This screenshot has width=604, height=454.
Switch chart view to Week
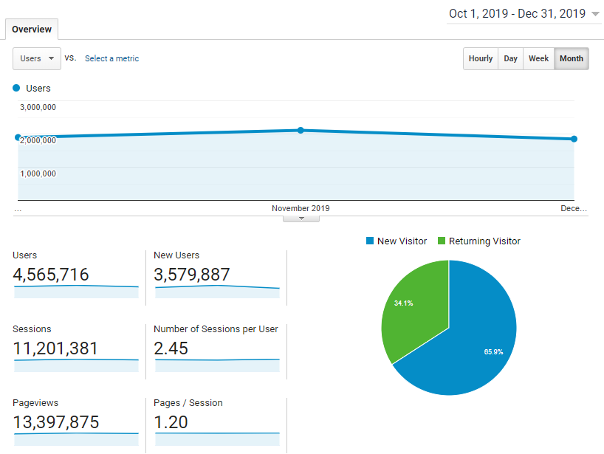click(538, 58)
